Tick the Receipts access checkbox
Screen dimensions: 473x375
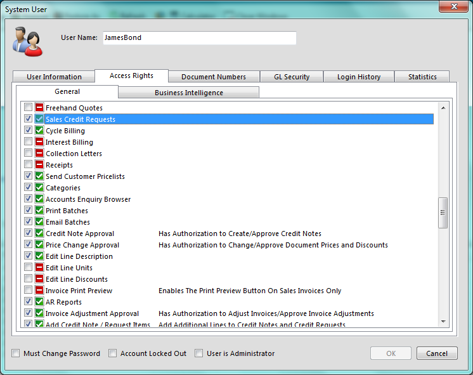click(x=29, y=165)
